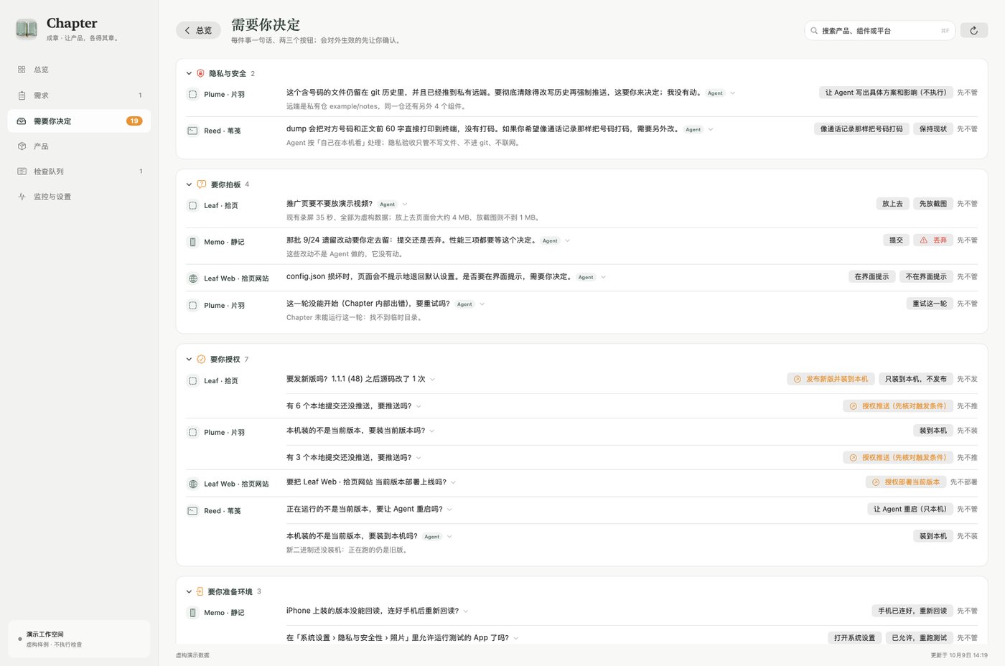
Task: Click 让 Agent 重启（只本机）button
Action: pyautogui.click(x=910, y=509)
